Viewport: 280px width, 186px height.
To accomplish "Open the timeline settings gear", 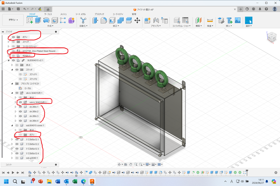I will click(276, 173).
